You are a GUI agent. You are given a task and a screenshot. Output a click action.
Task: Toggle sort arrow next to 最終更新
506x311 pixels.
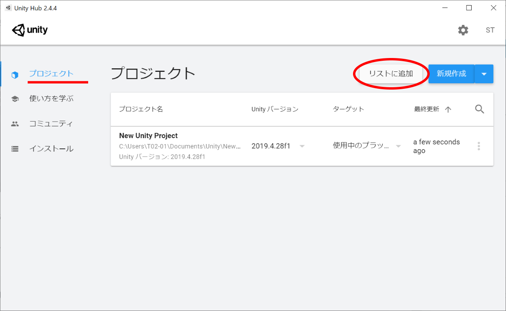[x=448, y=110]
